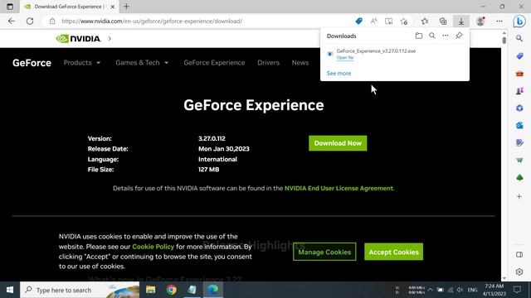Open downloads folder icon in Downloads panel

pyautogui.click(x=419, y=36)
